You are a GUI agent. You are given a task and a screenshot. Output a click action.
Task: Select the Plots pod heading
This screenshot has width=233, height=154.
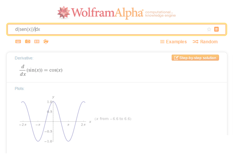point(20,88)
